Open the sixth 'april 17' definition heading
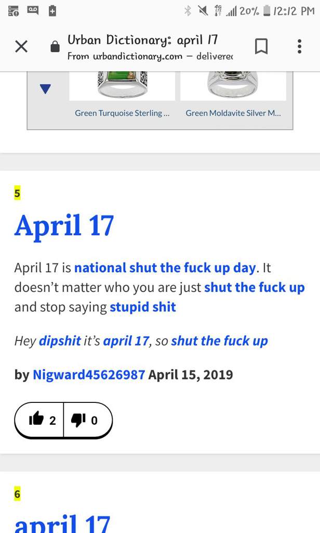320x533 pixels. tap(62, 524)
